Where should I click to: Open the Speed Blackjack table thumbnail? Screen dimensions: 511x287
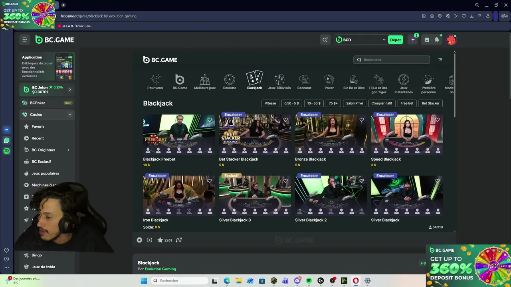tap(407, 134)
